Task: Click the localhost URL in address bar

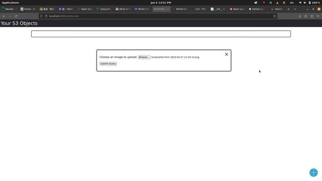Action: (64, 16)
